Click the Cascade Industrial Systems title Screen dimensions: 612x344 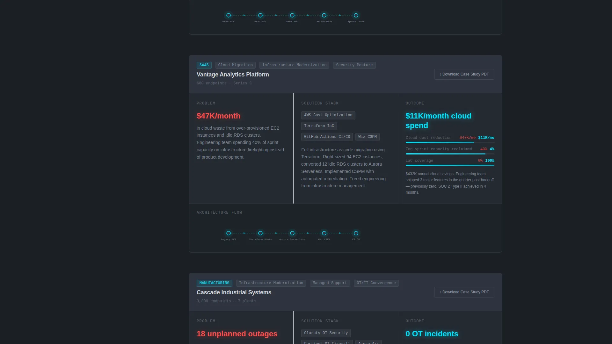click(234, 292)
